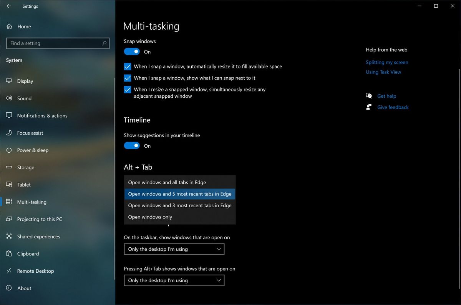Click the Notifications & actions icon

tap(9, 115)
